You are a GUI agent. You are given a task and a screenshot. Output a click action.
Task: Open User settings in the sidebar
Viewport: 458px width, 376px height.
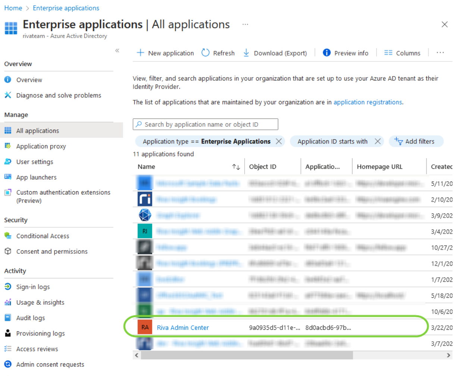(x=35, y=162)
